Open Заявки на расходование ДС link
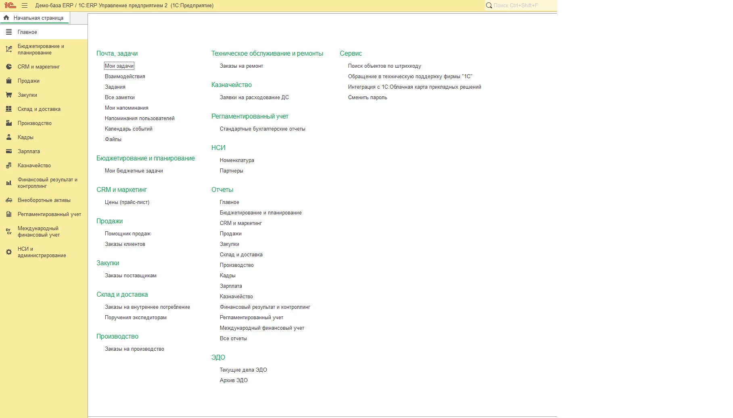Image resolution: width=733 pixels, height=418 pixels. pos(254,97)
